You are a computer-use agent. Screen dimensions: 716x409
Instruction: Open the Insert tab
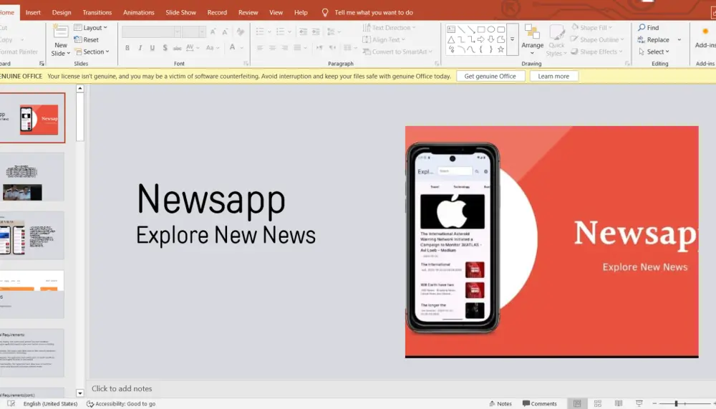click(33, 12)
